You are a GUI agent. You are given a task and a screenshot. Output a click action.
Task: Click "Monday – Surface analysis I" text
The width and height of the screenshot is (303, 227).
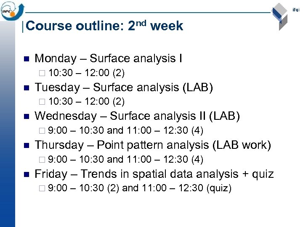108,58
